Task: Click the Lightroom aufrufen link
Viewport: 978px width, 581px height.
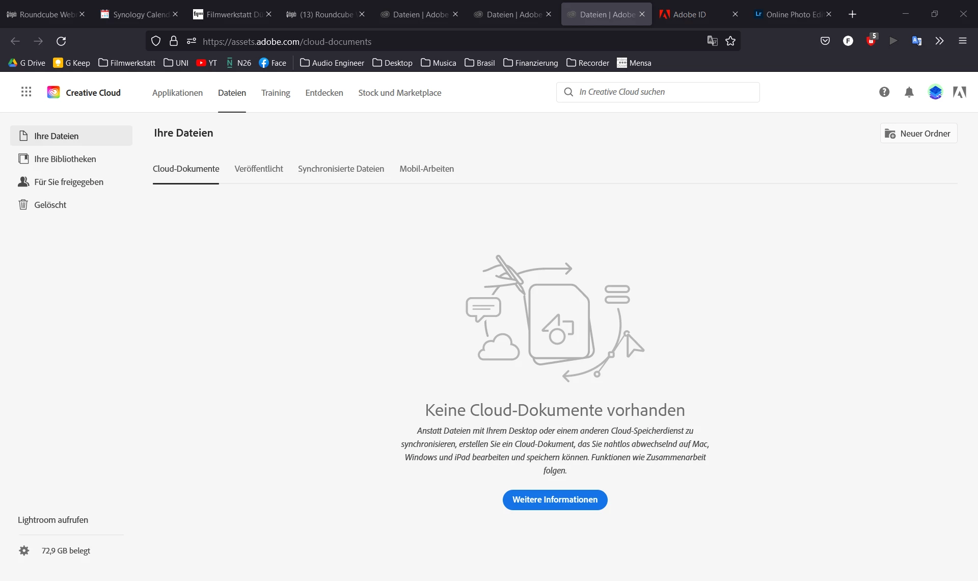Action: (53, 520)
